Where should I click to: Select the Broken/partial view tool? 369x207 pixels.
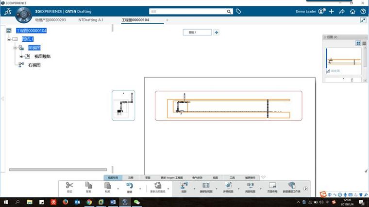tap(250, 188)
